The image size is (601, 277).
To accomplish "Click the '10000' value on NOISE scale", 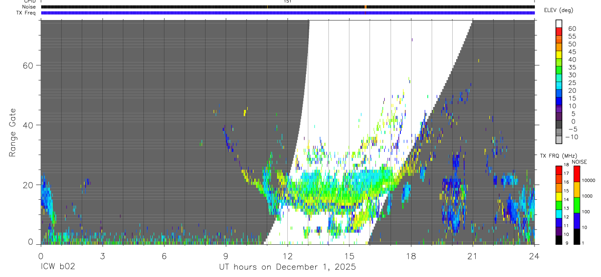I will click(x=589, y=180).
